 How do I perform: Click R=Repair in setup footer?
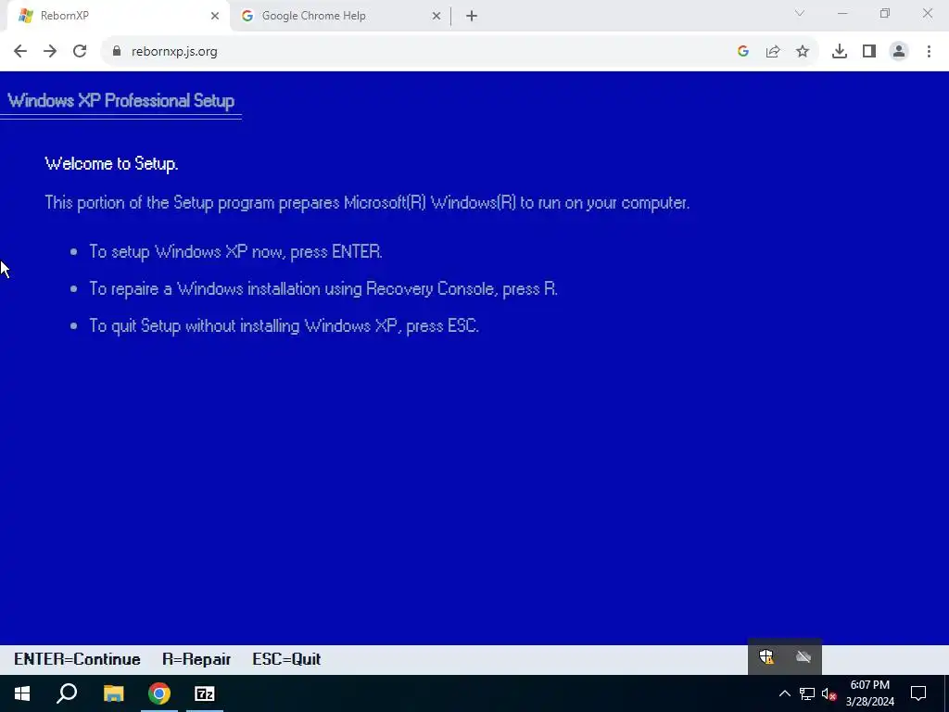(196, 659)
